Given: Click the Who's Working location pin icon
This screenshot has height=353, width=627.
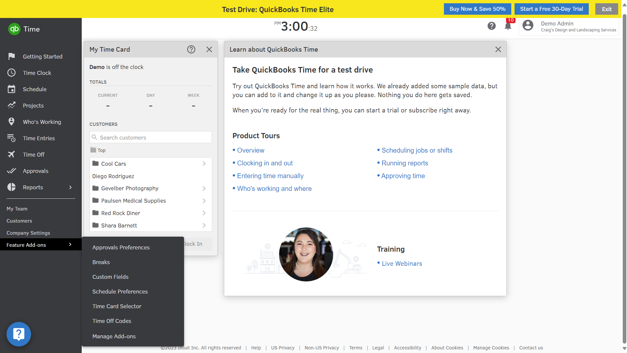Looking at the screenshot, I should coord(11,122).
